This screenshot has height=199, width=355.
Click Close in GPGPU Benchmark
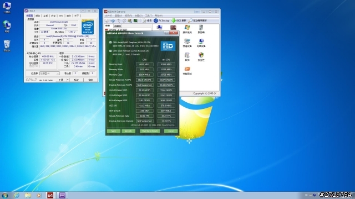pos(171,131)
